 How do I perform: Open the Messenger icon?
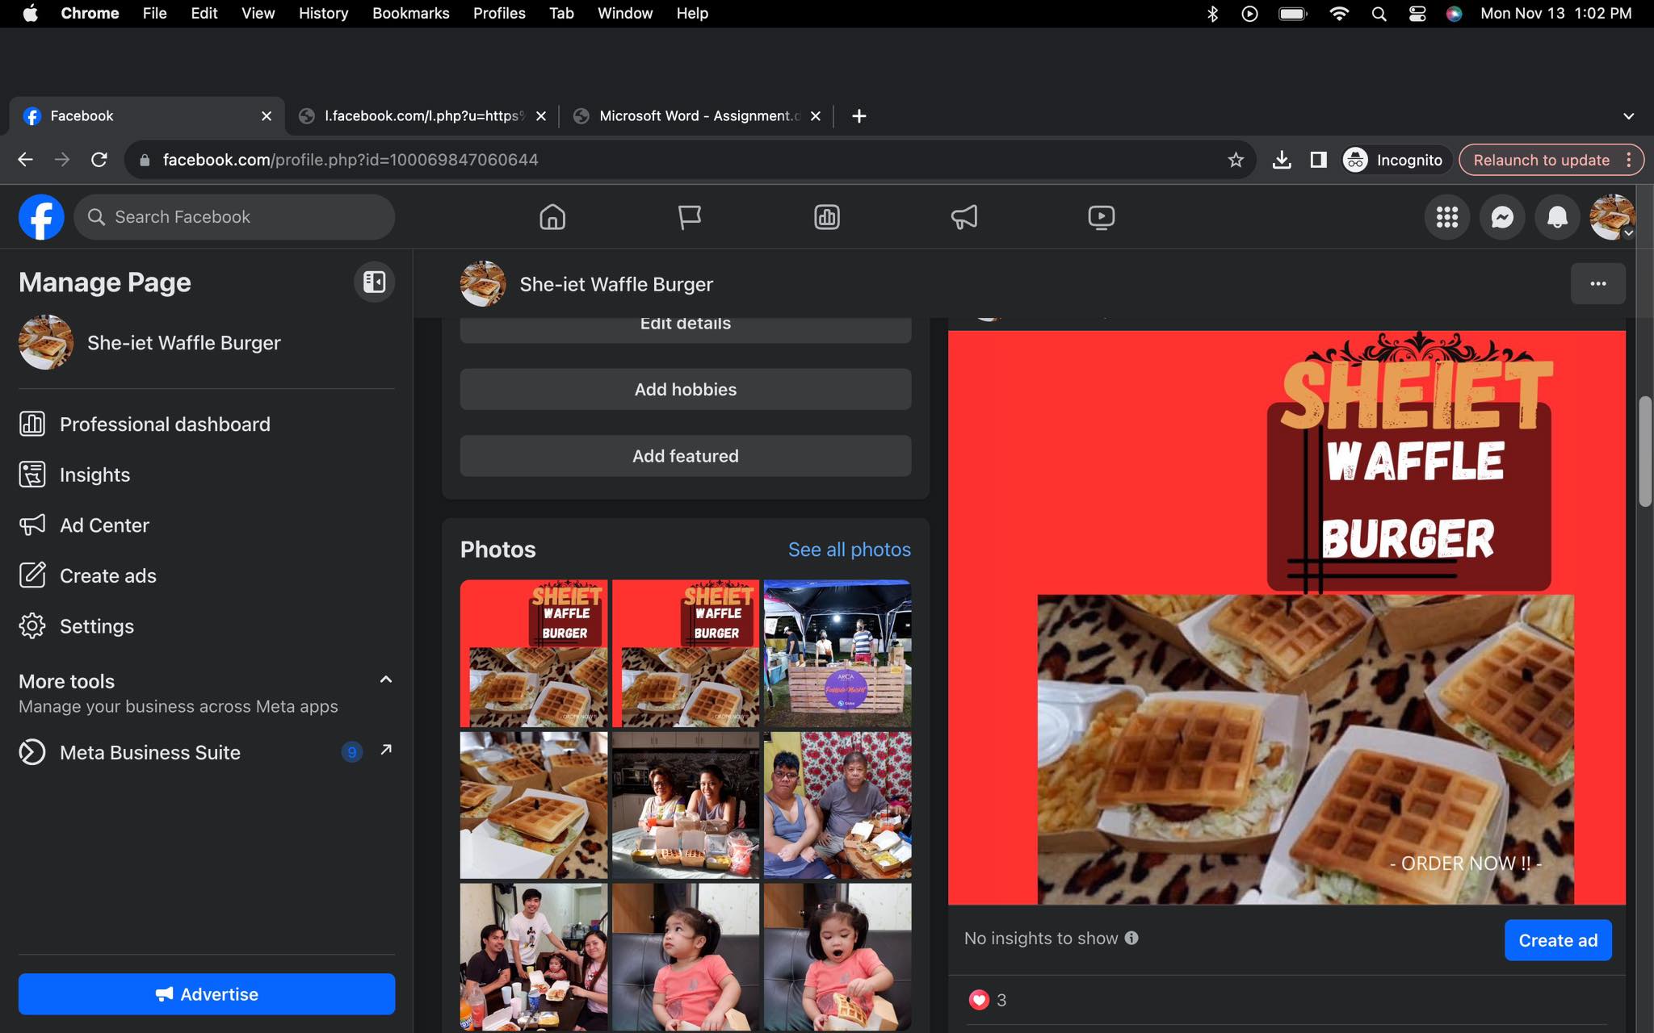coord(1501,217)
